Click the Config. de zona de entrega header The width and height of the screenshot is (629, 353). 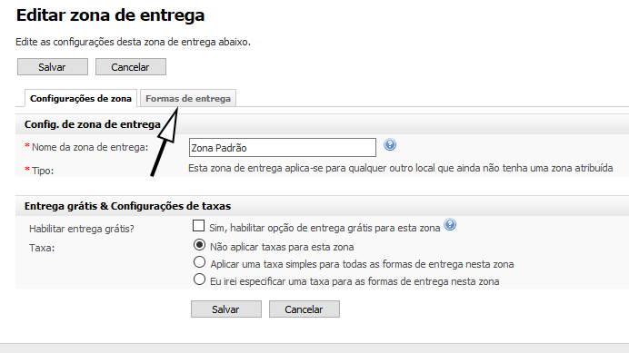[x=93, y=124]
